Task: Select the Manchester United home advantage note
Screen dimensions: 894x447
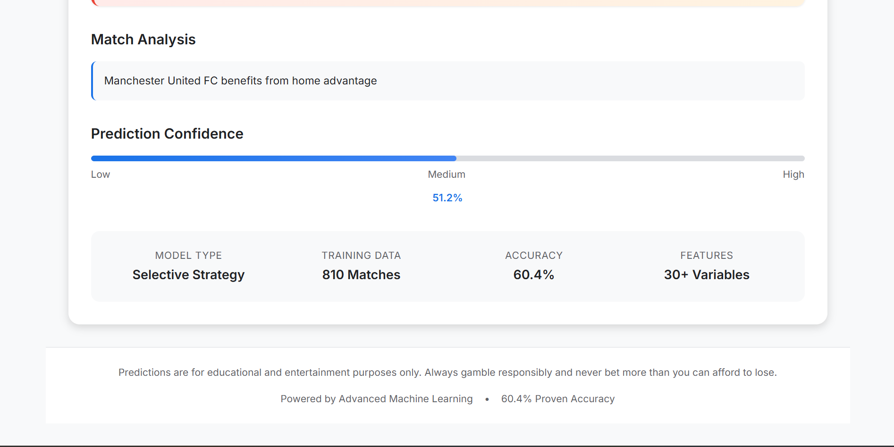Action: tap(240, 81)
